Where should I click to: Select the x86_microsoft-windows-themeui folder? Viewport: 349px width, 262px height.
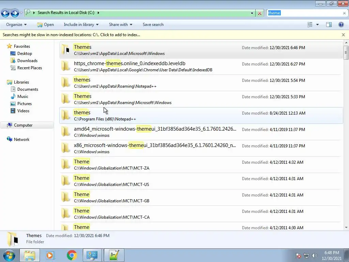(x=201, y=148)
